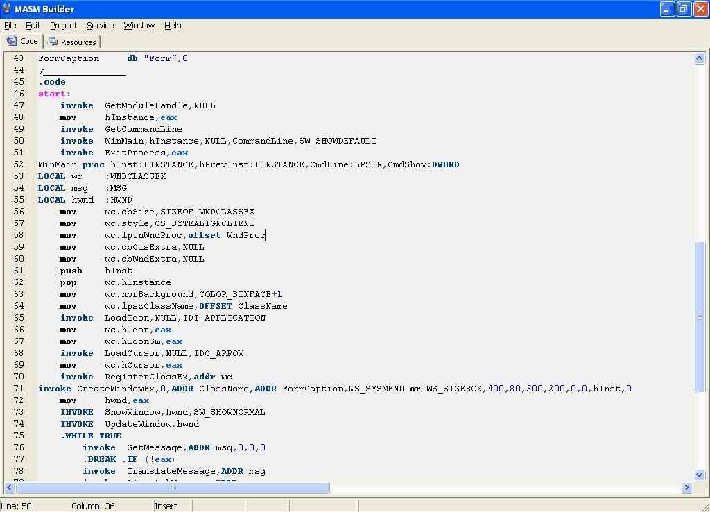The width and height of the screenshot is (710, 512).
Task: Click 'SW_SHOWNORMAL' on line 73
Action: pos(229,412)
